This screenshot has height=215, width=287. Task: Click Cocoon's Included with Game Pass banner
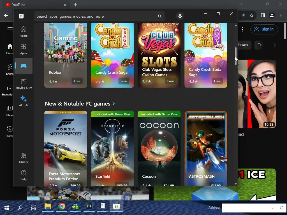tap(159, 114)
